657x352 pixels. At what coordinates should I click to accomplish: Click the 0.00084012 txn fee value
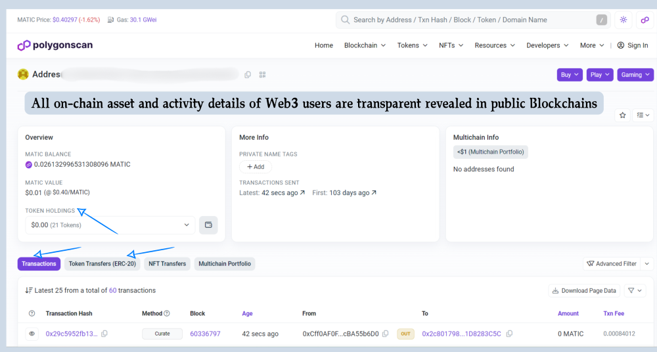[620, 334]
